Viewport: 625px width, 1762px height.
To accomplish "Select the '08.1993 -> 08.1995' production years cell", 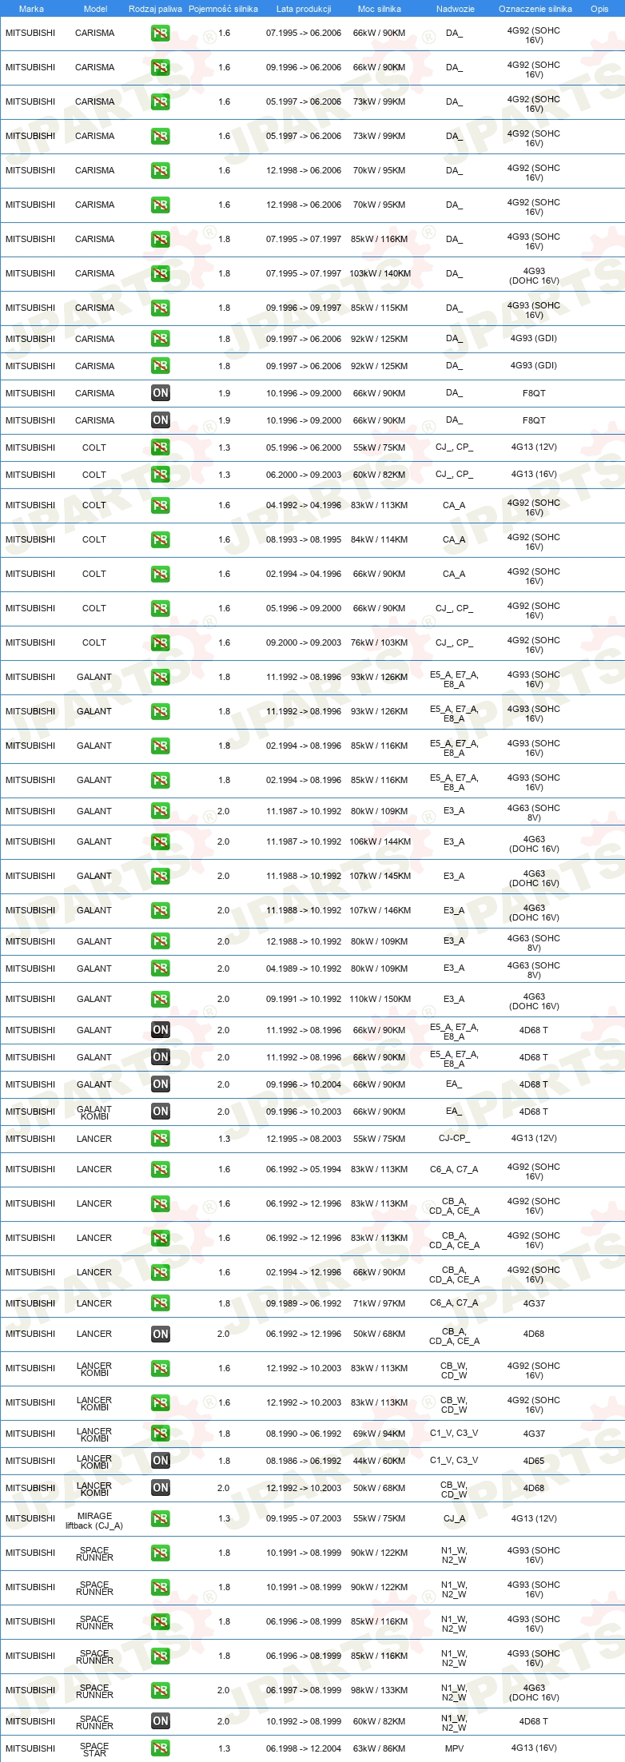I will pyautogui.click(x=304, y=539).
